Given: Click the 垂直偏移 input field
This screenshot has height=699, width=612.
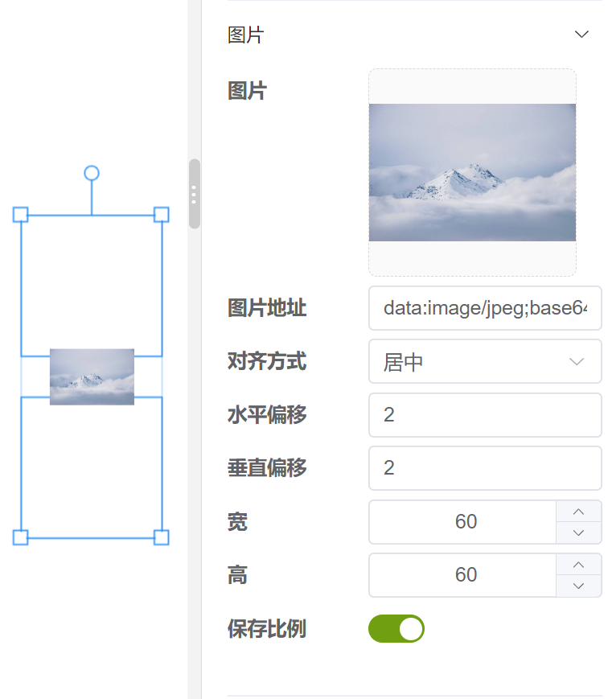Looking at the screenshot, I should point(485,468).
